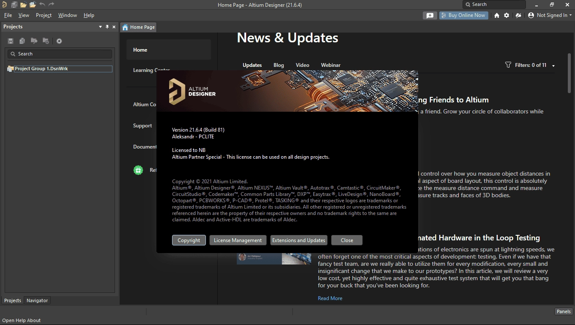575x325 pixels.
Task: Click the Save icon in Projects toolbar
Action: pyautogui.click(x=11, y=41)
